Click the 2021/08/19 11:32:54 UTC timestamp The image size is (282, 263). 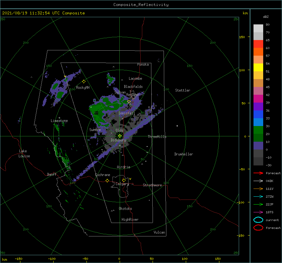43,13
